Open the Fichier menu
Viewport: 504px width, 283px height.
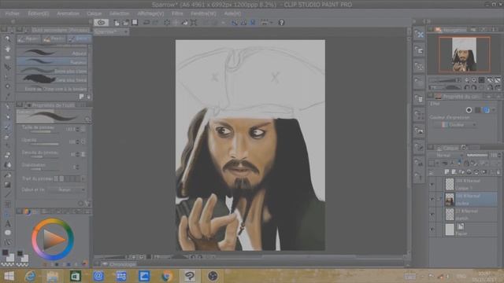point(13,13)
